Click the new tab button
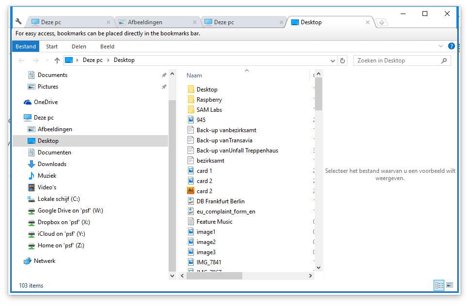469x305 pixels. (x=381, y=22)
